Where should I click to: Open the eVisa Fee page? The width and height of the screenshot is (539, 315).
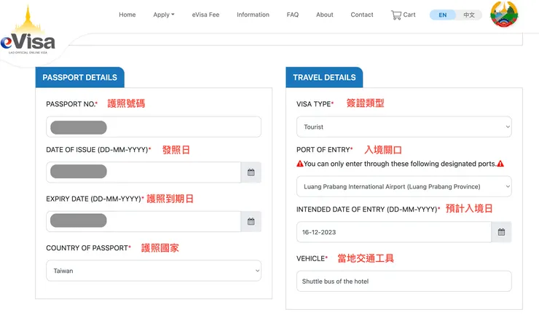tap(205, 15)
